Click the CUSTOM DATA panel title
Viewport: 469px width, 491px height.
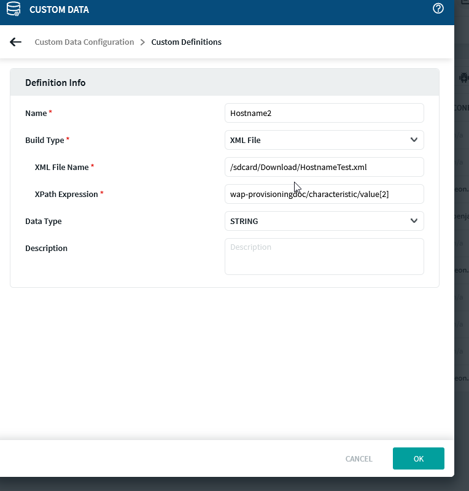click(x=59, y=10)
